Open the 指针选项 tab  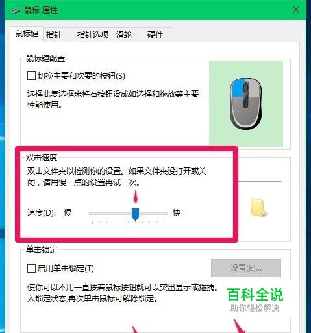point(93,34)
